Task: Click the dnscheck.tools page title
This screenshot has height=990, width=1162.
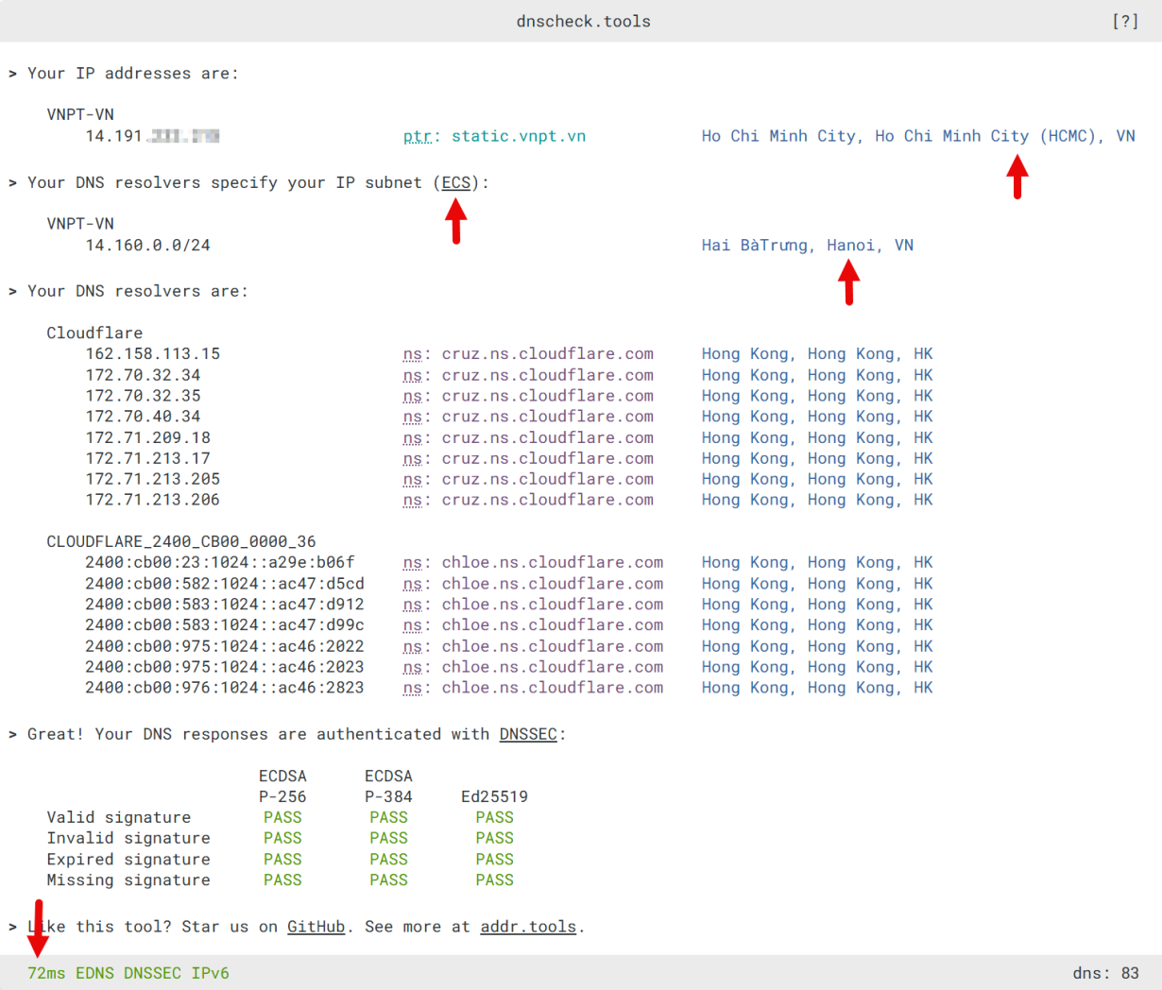Action: point(583,21)
